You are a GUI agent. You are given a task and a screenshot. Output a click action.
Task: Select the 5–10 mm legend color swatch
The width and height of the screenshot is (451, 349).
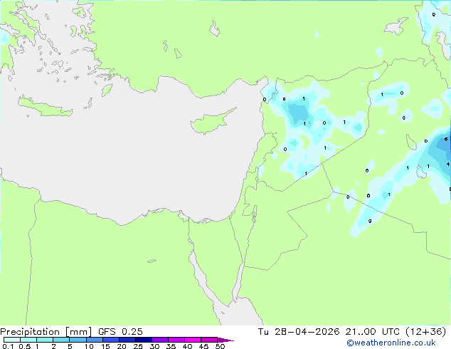pos(78,340)
